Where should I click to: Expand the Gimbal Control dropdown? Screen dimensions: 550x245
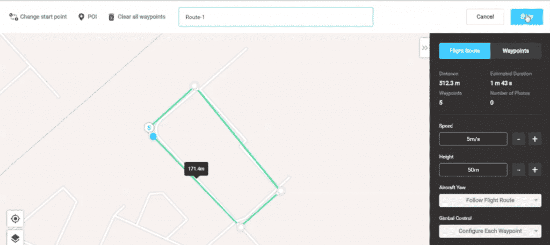tap(489, 231)
